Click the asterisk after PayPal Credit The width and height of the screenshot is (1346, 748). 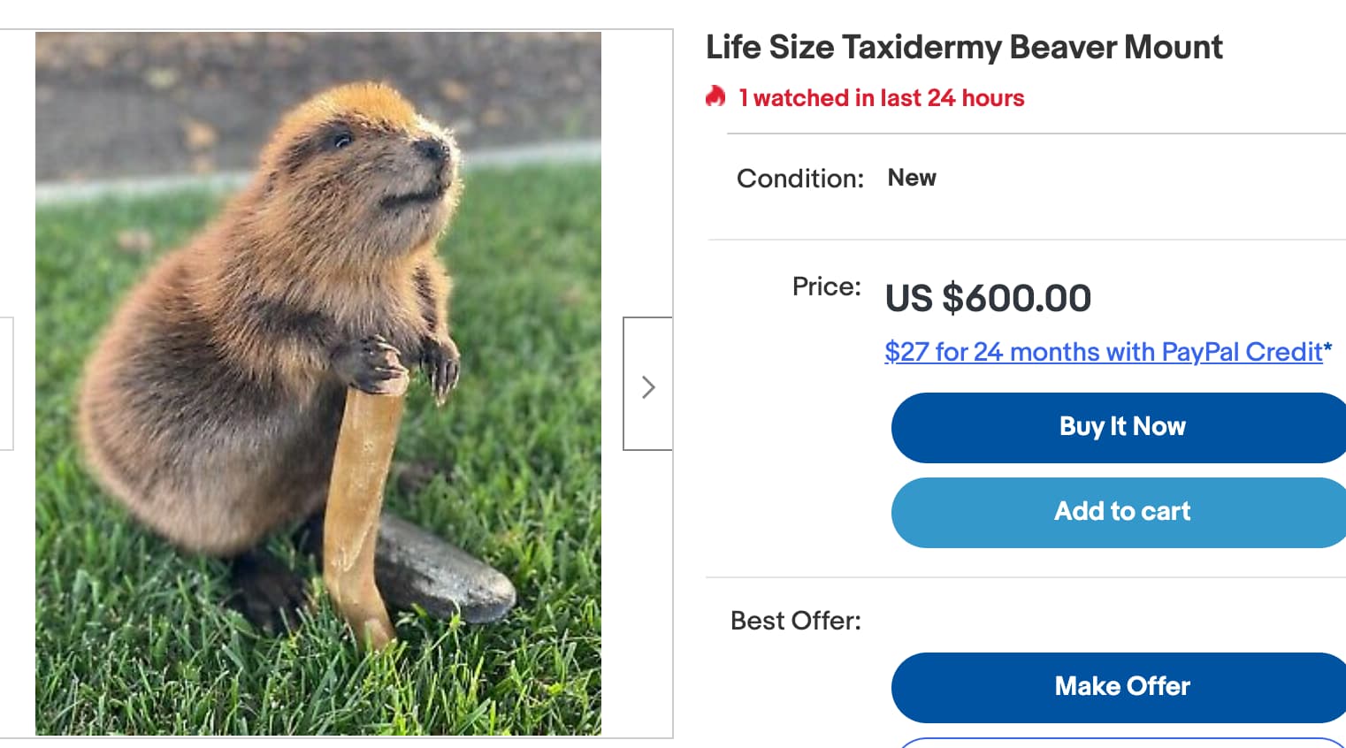click(x=1328, y=347)
